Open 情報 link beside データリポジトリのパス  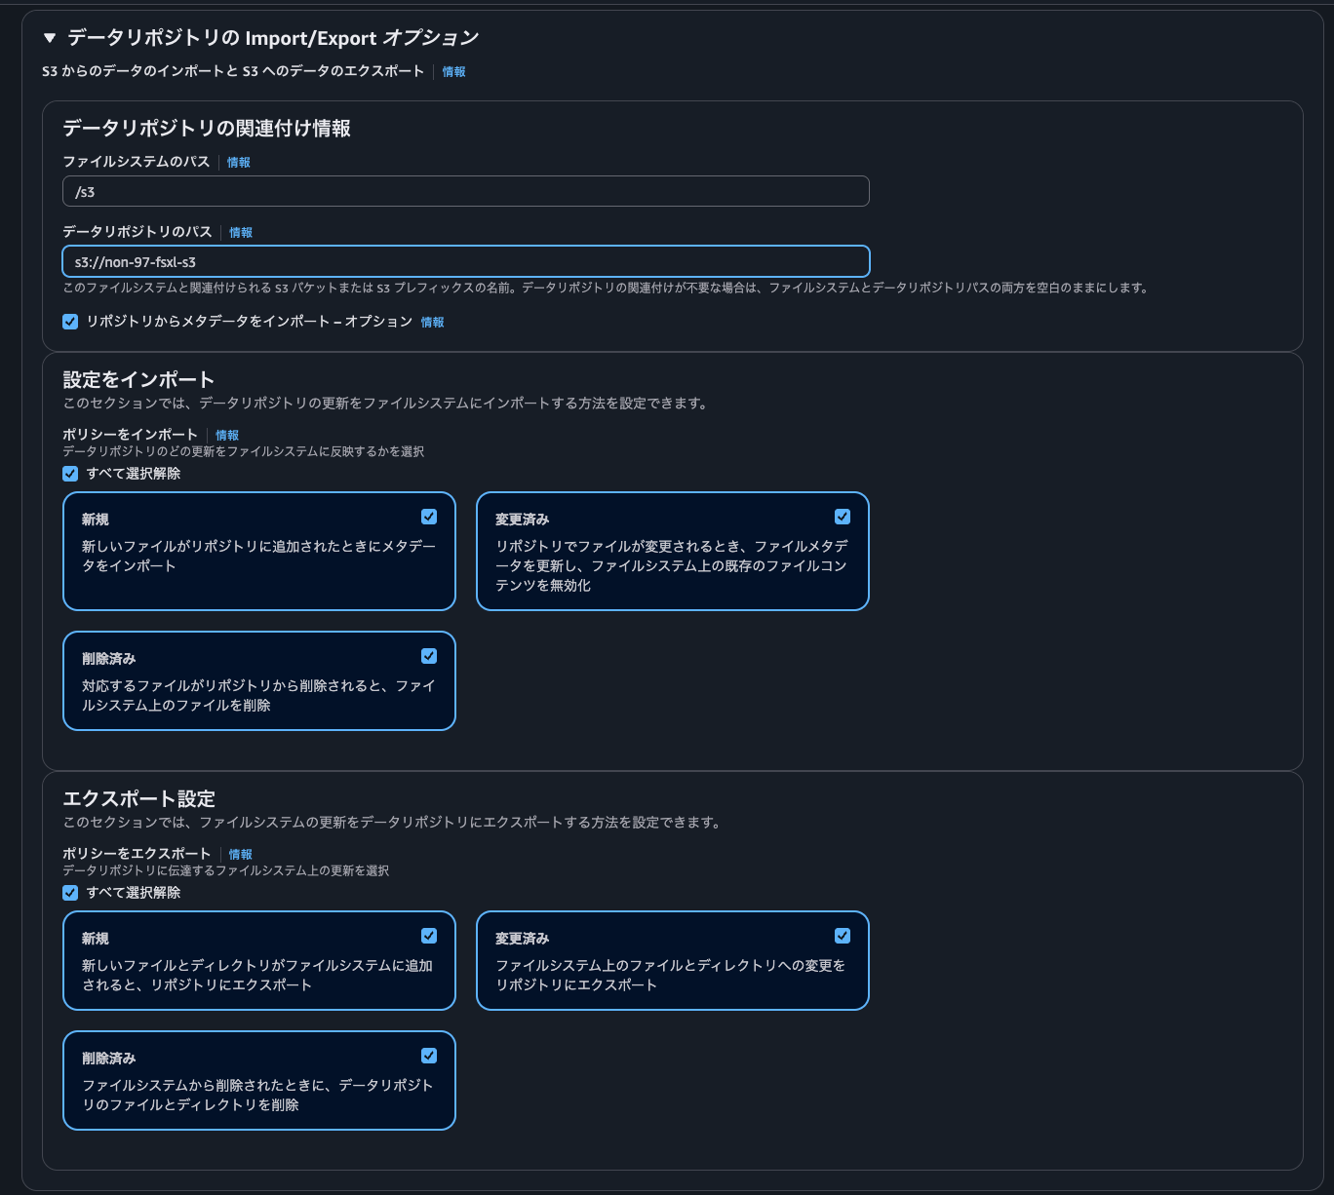pos(241,233)
